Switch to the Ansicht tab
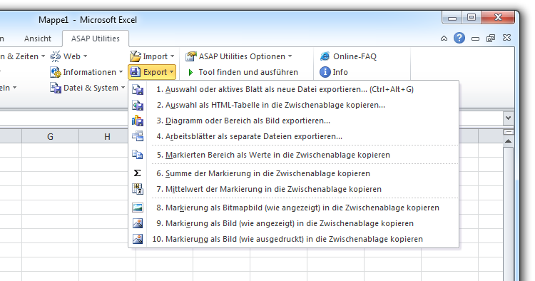This screenshot has height=281, width=535. (x=38, y=39)
